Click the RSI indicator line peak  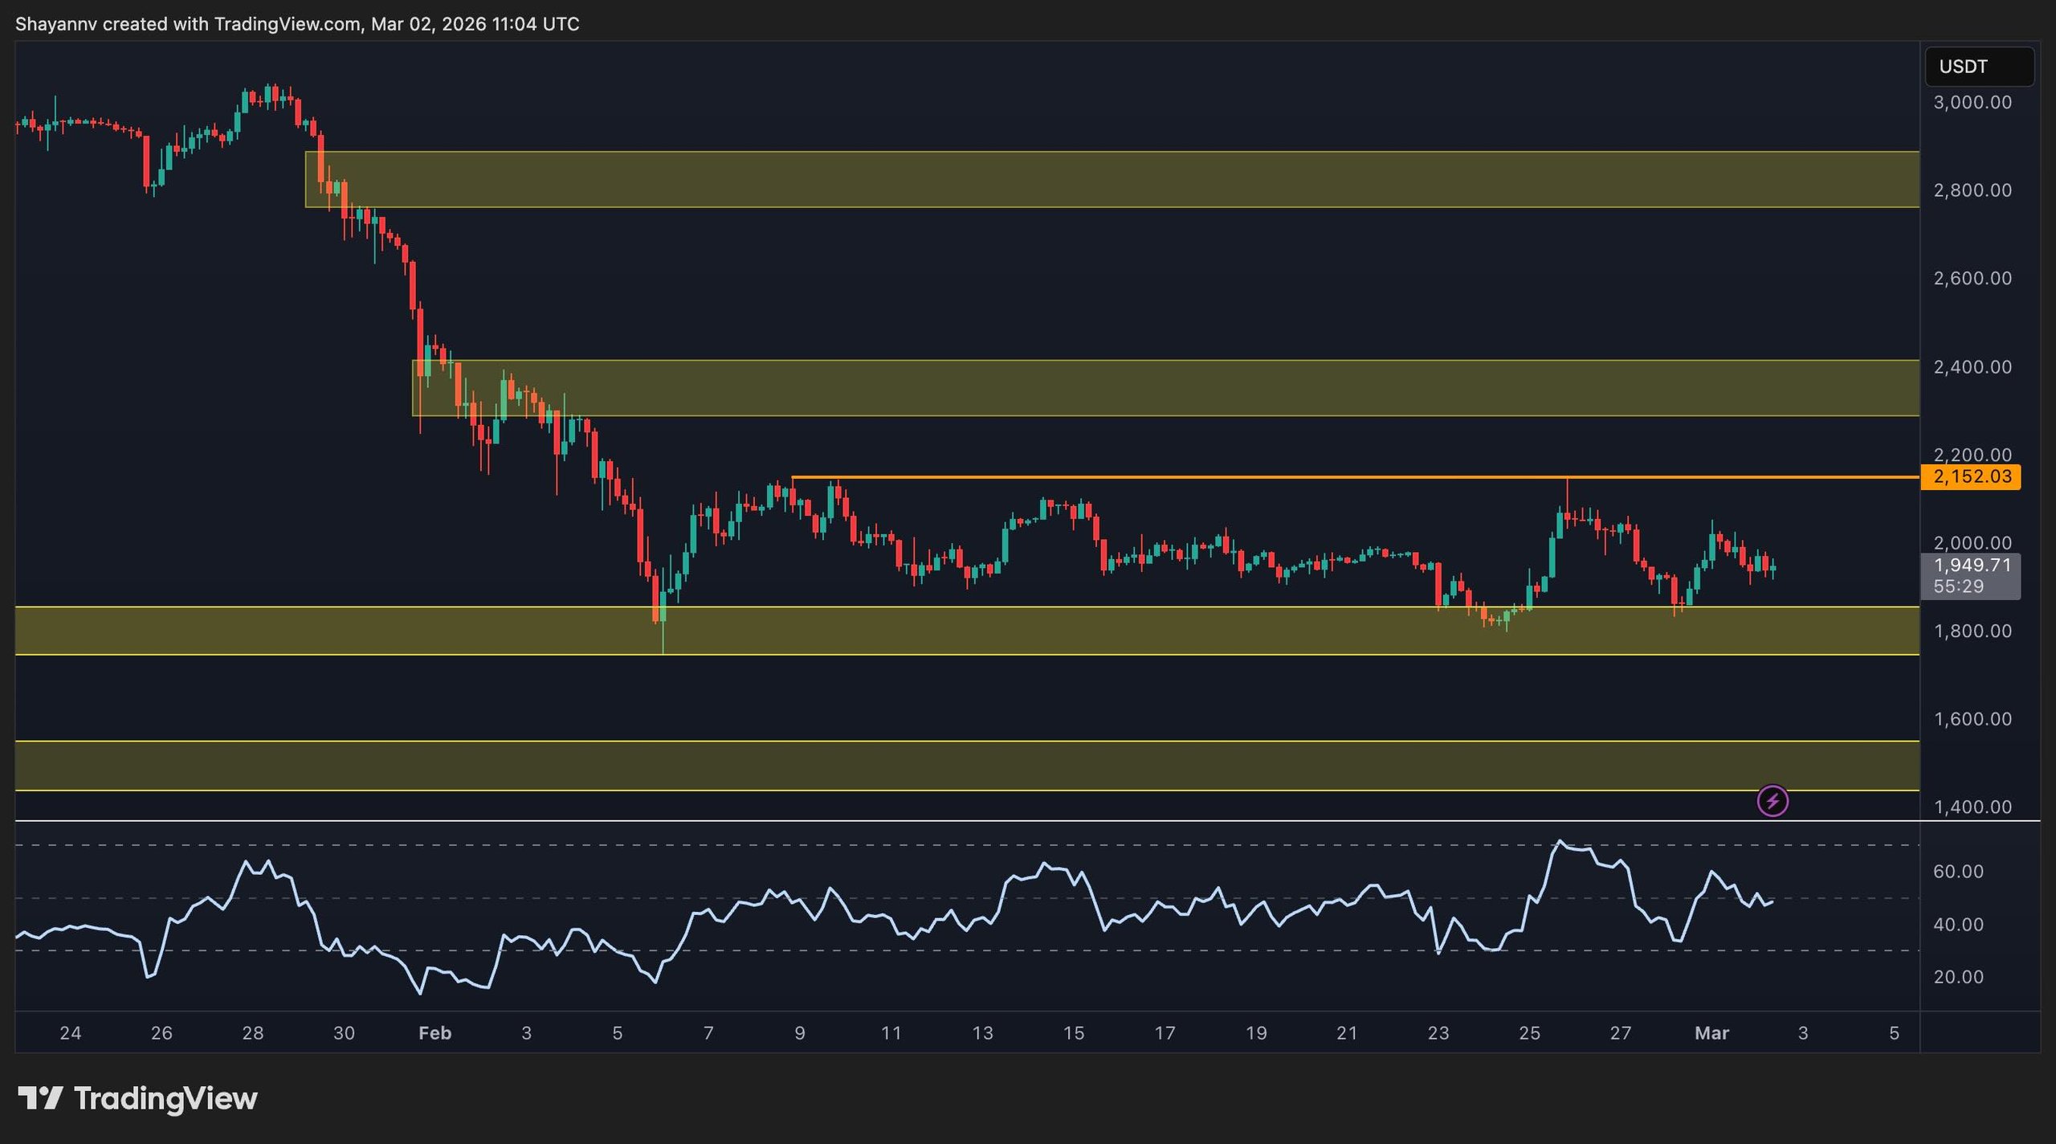[x=1560, y=841]
